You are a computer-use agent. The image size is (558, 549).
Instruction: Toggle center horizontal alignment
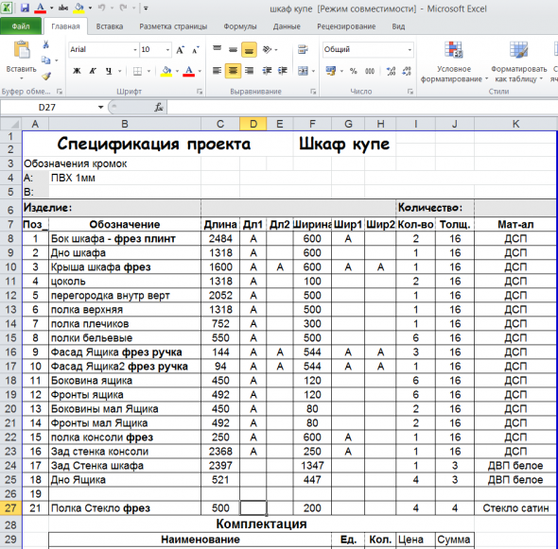click(x=233, y=71)
